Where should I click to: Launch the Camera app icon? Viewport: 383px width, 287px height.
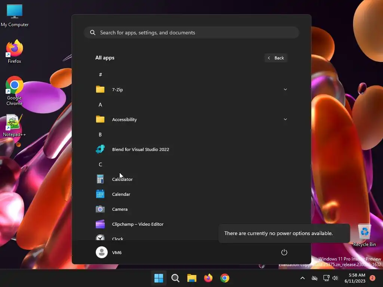(x=100, y=209)
